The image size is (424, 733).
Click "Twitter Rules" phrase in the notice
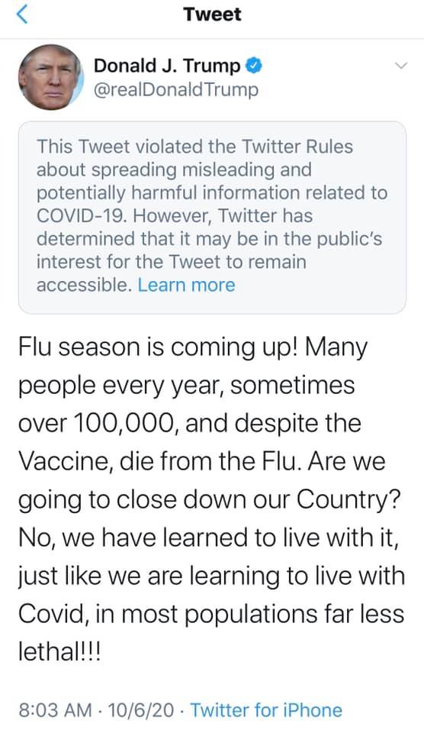pos(297,147)
